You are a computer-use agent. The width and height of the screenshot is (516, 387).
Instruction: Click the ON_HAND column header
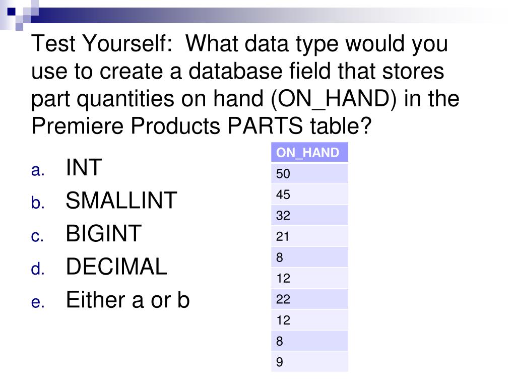[309, 152]
